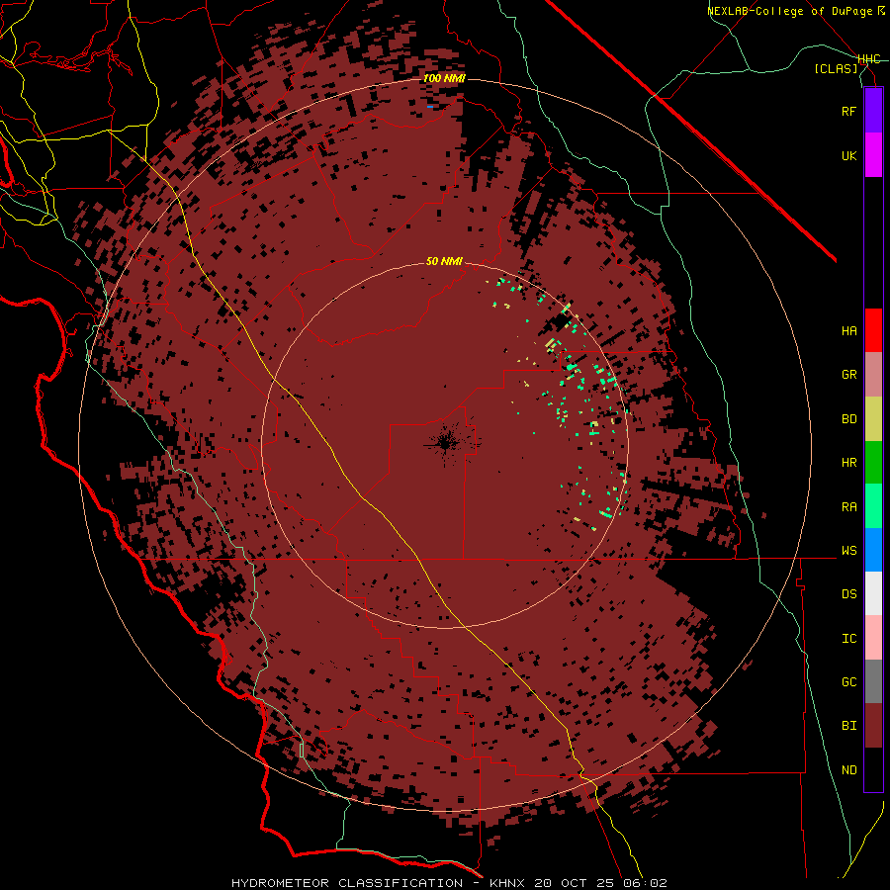Image resolution: width=890 pixels, height=890 pixels.
Task: Click the HYDROMETEOR CLASSIFICATION caption text
Action: [x=347, y=883]
